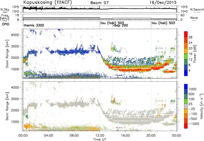
Task: Click the '-1000' tick on Velocity color bar
Action: 194,124
